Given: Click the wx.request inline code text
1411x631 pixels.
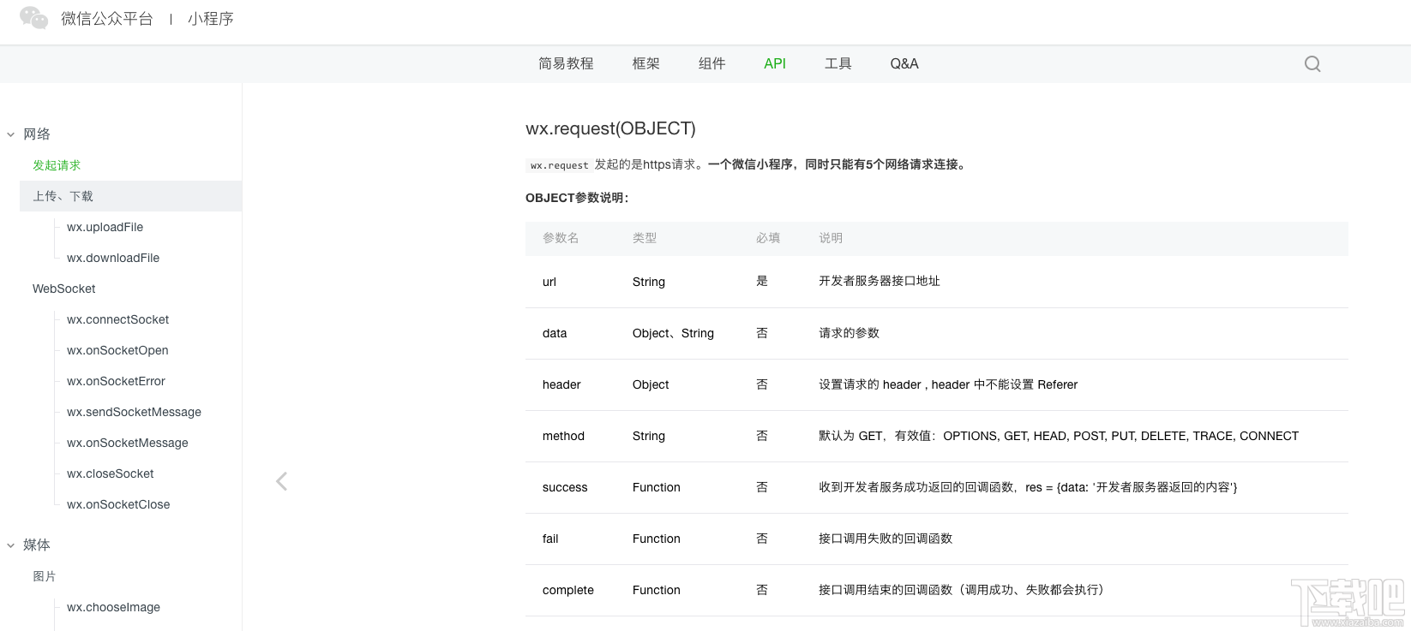Looking at the screenshot, I should [559, 165].
